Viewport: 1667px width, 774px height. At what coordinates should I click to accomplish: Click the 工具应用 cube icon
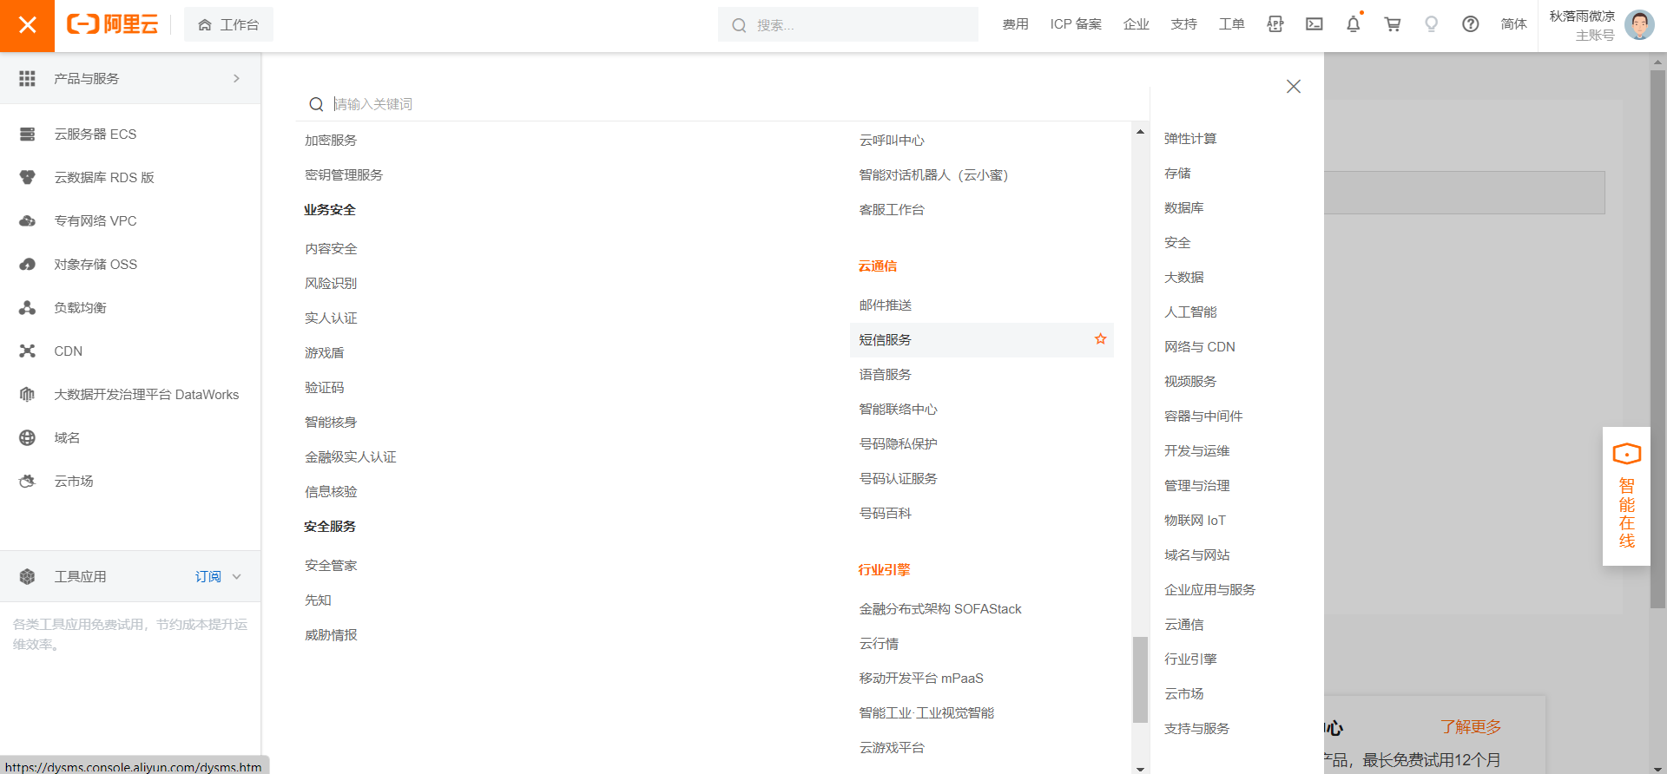[x=27, y=576]
